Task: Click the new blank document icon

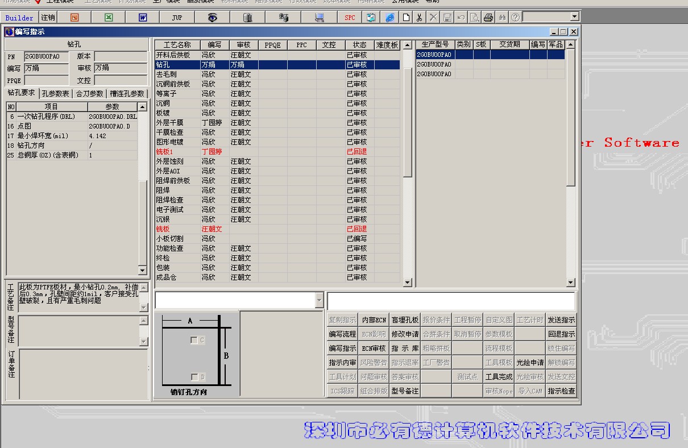Action: tap(406, 18)
